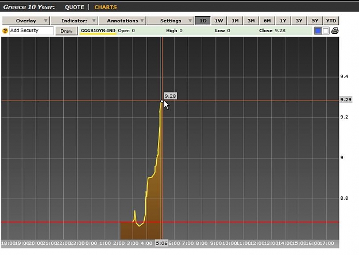Select the blue chart background swatch
The width and height of the screenshot is (359, 255).
coord(318,30)
